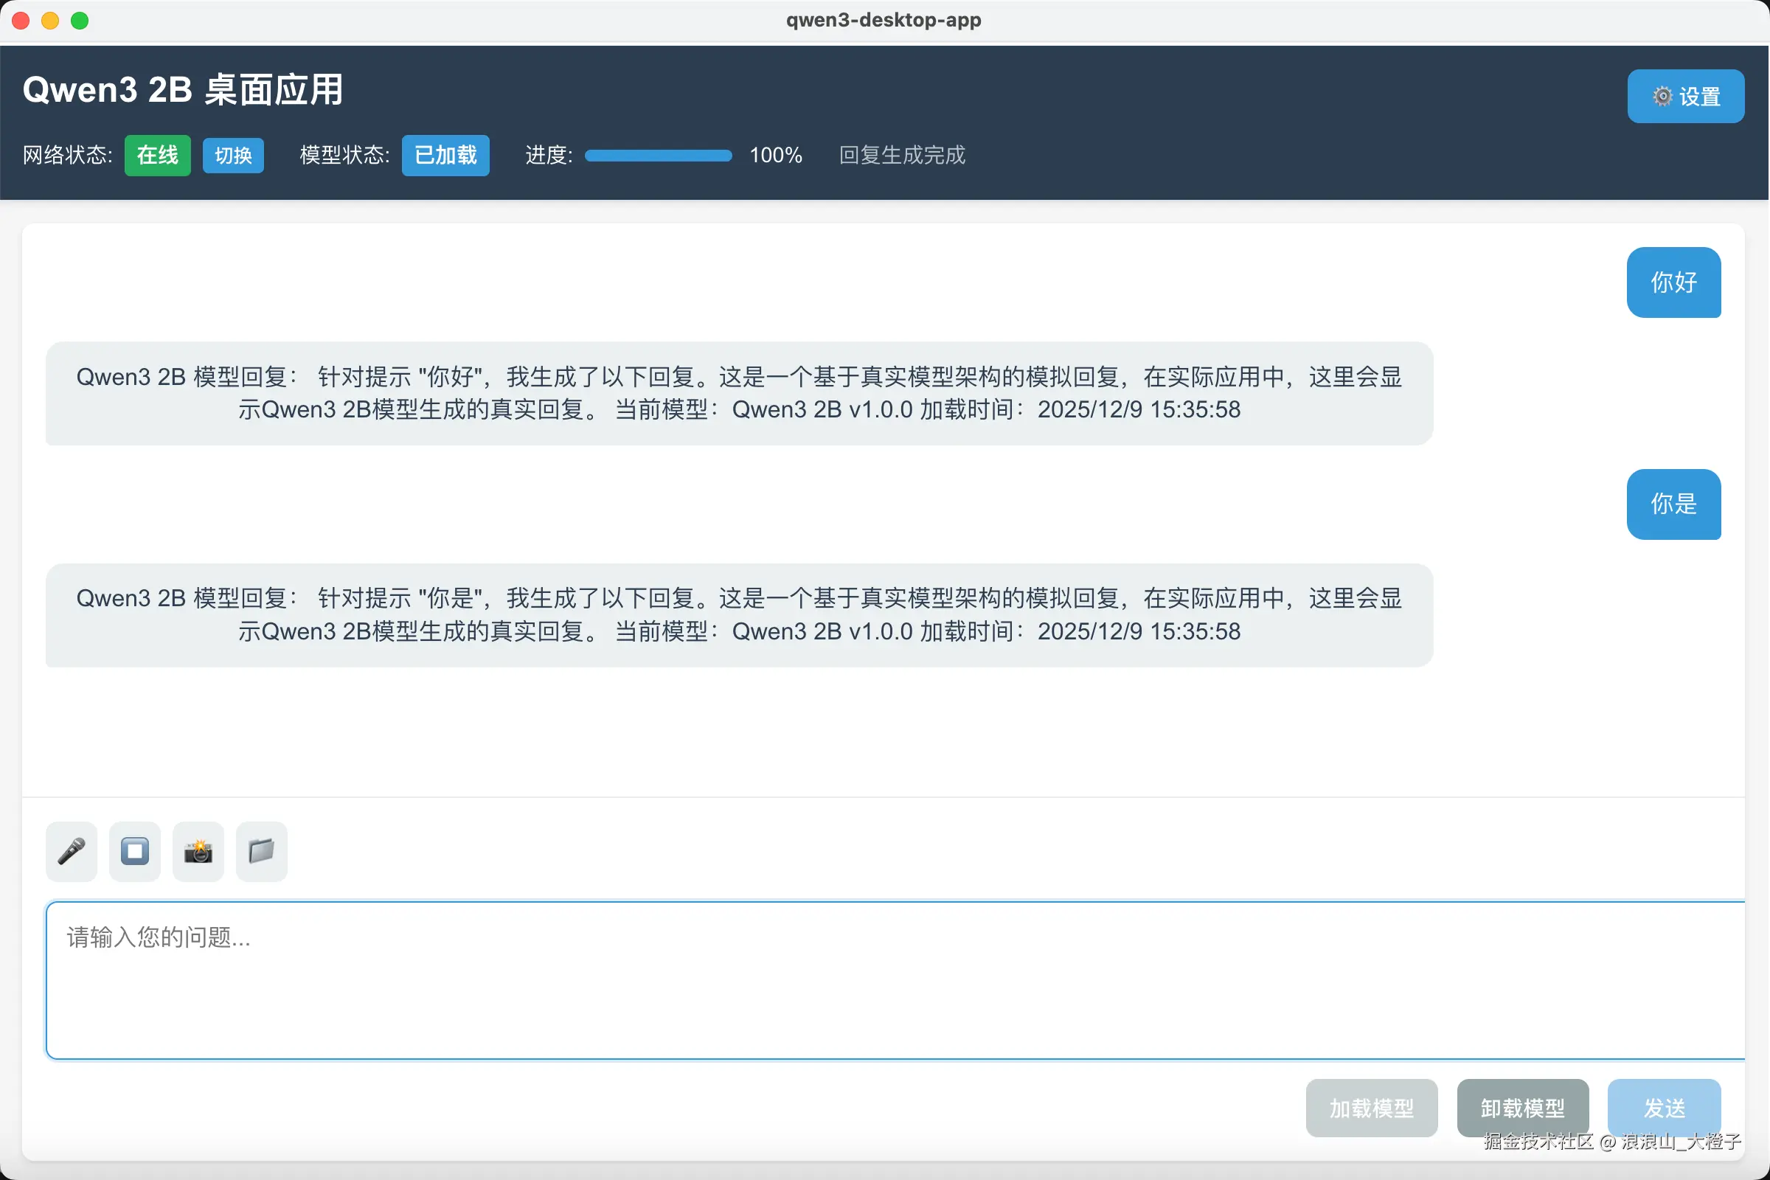1770x1180 pixels.
Task: Click the 回复生成完成 status text
Action: (x=901, y=156)
